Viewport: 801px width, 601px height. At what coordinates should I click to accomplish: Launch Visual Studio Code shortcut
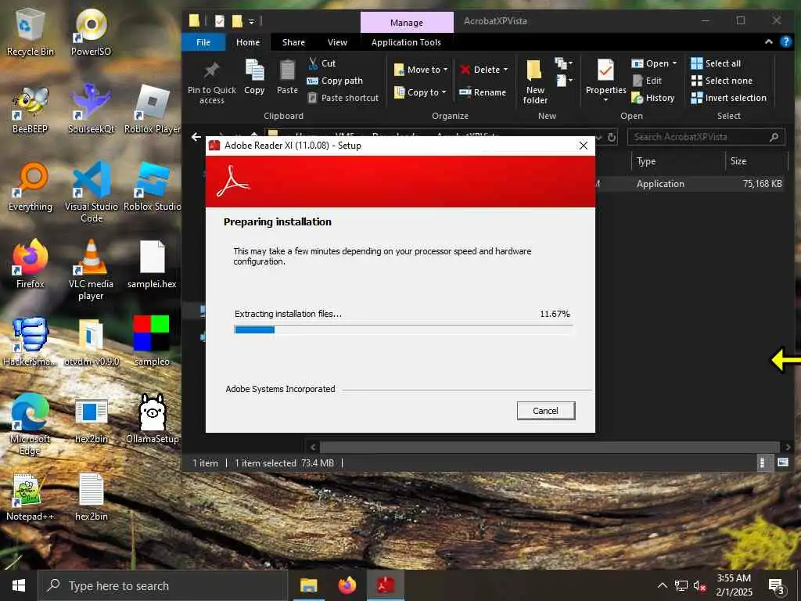pos(92,193)
